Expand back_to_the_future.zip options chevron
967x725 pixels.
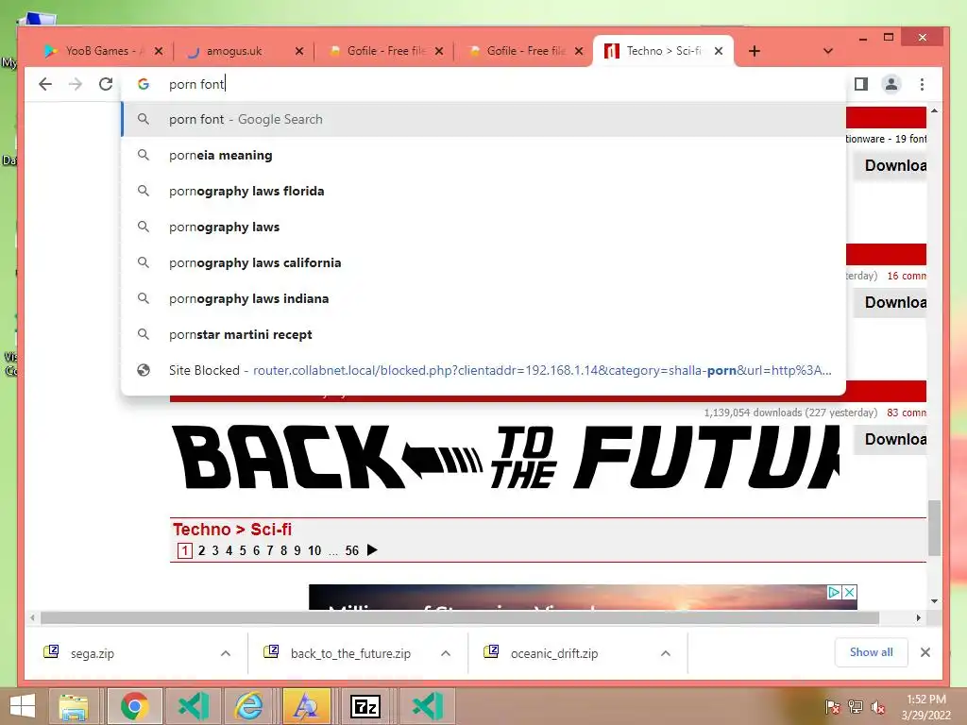[446, 653]
